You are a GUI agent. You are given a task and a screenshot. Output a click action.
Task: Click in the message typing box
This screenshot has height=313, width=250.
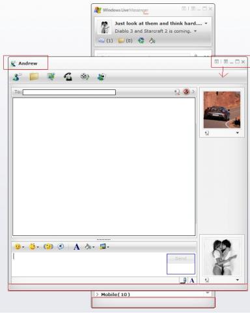(89, 264)
